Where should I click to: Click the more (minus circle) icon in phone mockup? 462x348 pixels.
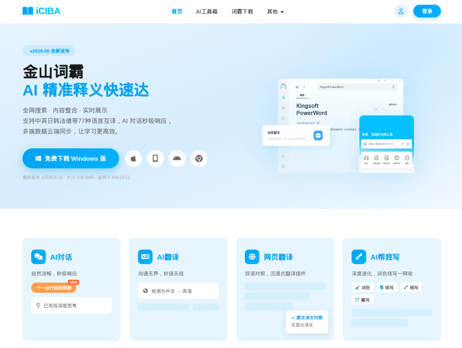coord(407,158)
